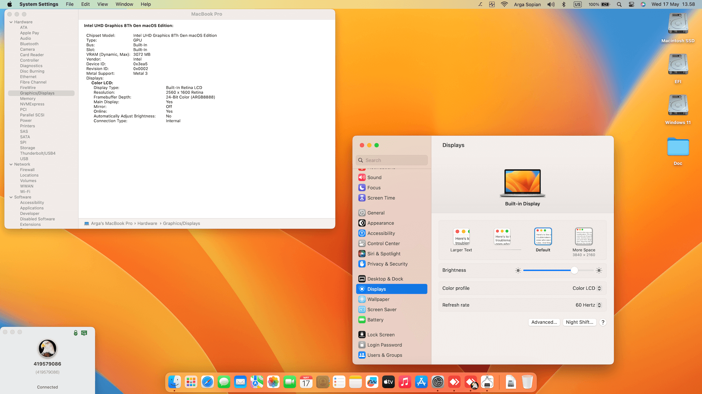Click the Advanced... button
702x394 pixels.
[544, 322]
